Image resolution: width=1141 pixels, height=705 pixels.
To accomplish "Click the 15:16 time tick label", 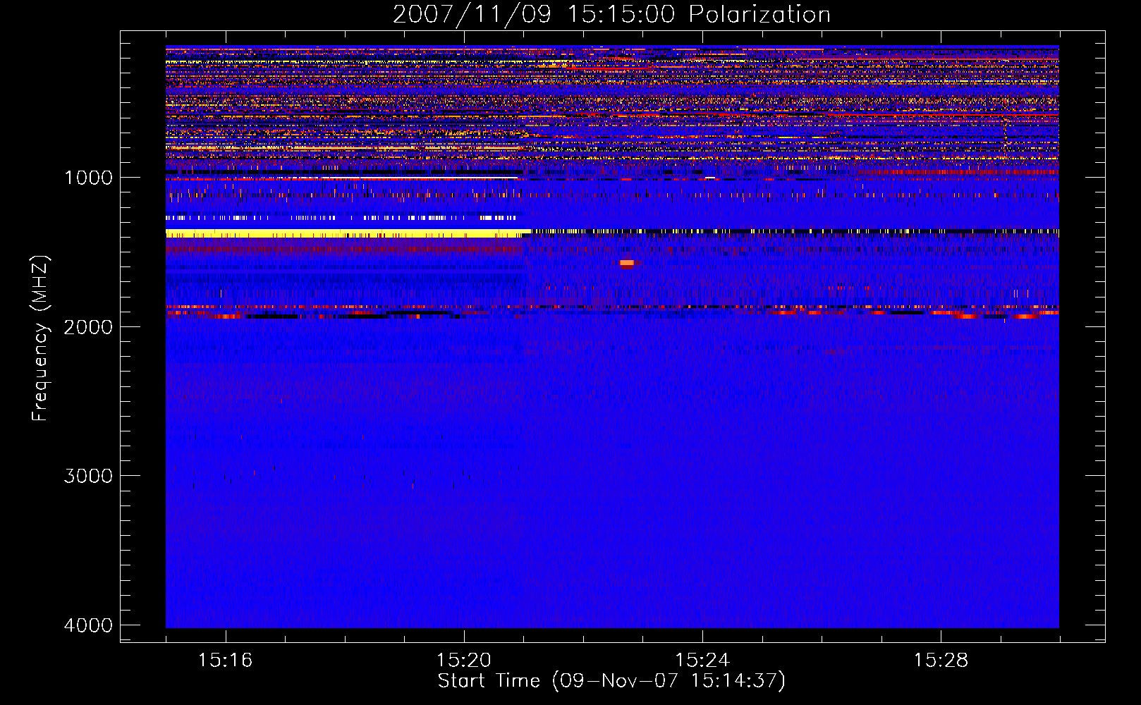I will (x=226, y=661).
